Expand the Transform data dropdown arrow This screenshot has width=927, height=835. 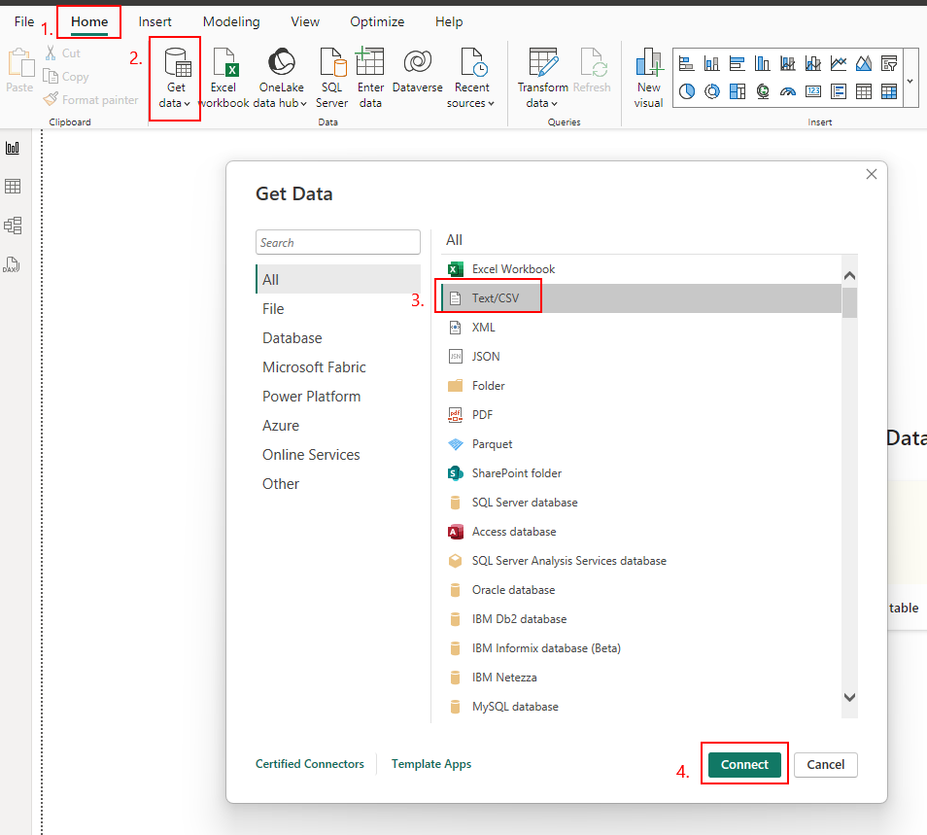tap(554, 103)
